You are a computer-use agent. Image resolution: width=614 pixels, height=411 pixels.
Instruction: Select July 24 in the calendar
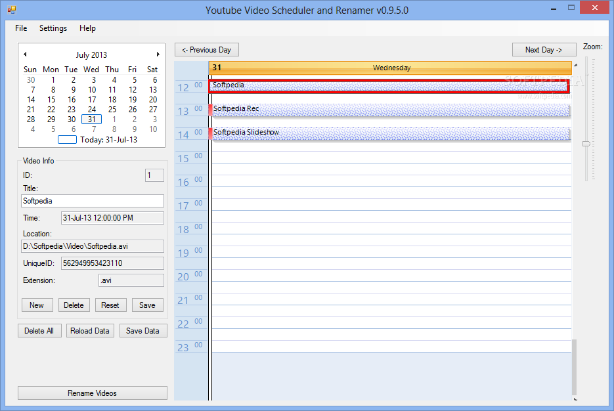pos(92,110)
